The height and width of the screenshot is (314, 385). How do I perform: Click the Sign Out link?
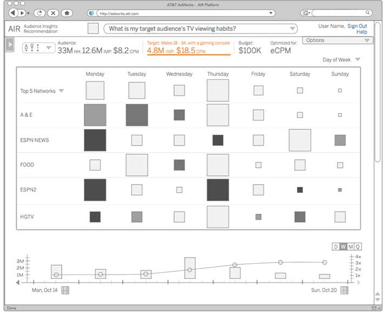tap(357, 26)
